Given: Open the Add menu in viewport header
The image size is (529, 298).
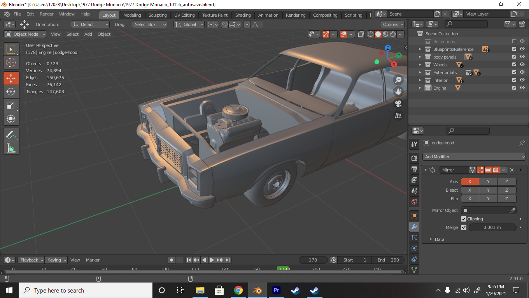Looking at the screenshot, I should [x=88, y=34].
